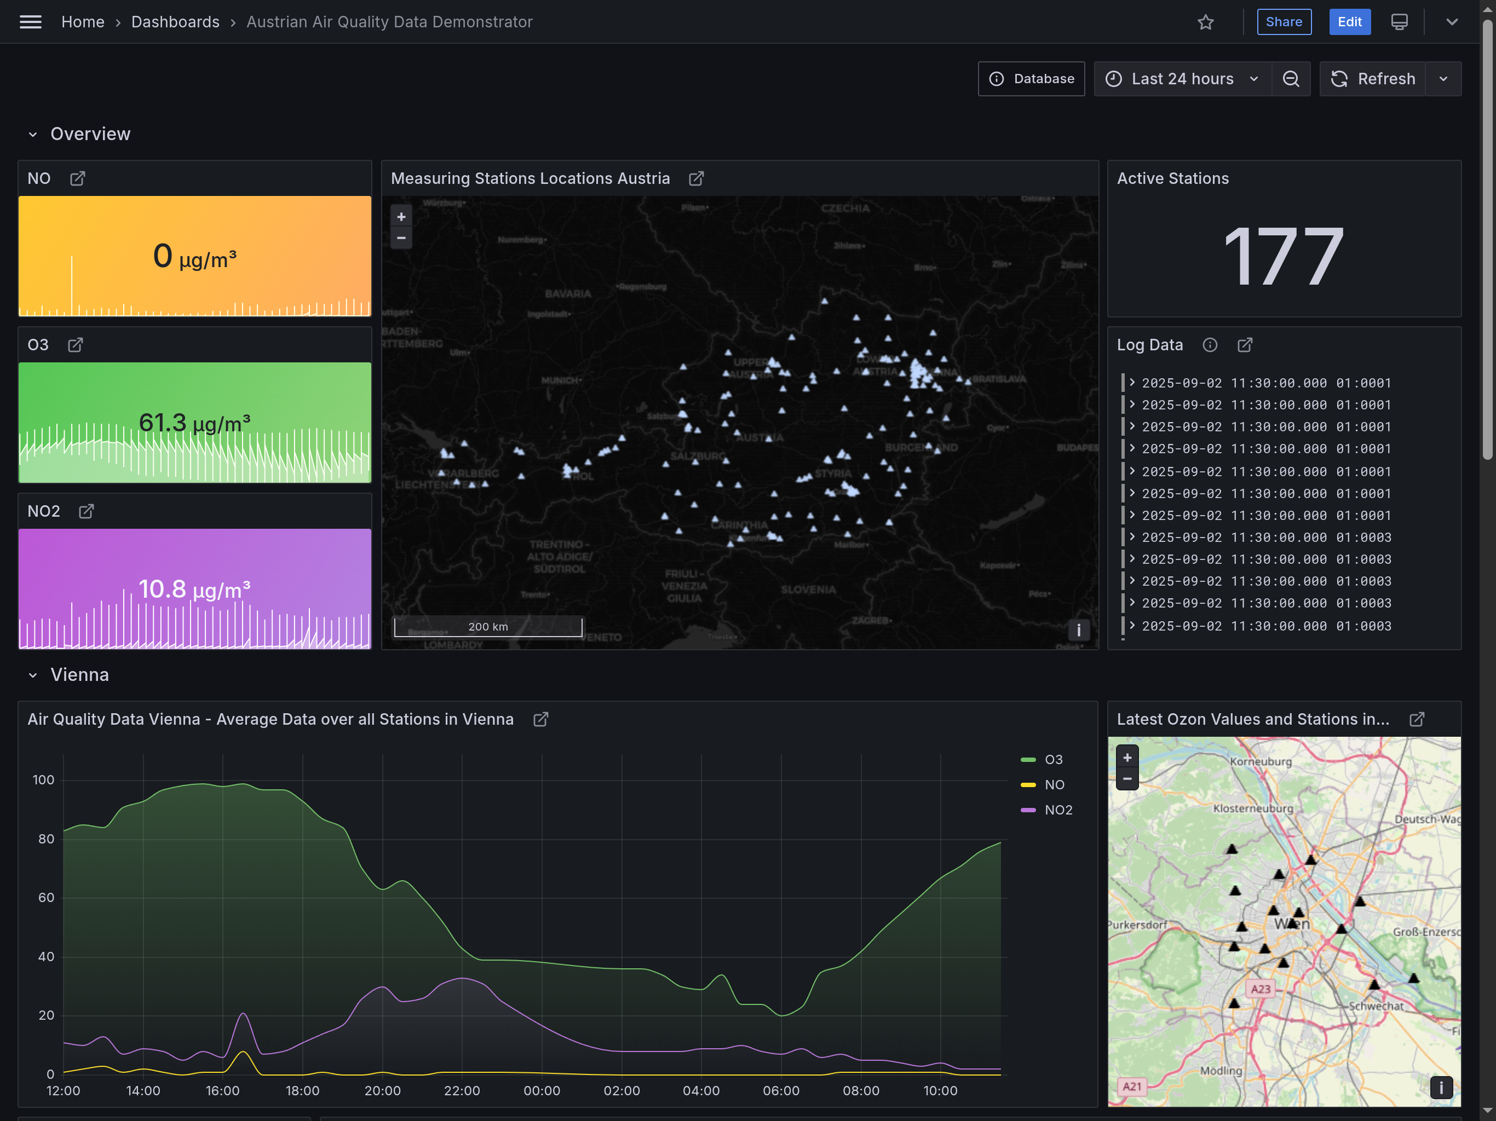Open the hamburger navigation menu
Screen dimensions: 1496x1121
(31, 22)
